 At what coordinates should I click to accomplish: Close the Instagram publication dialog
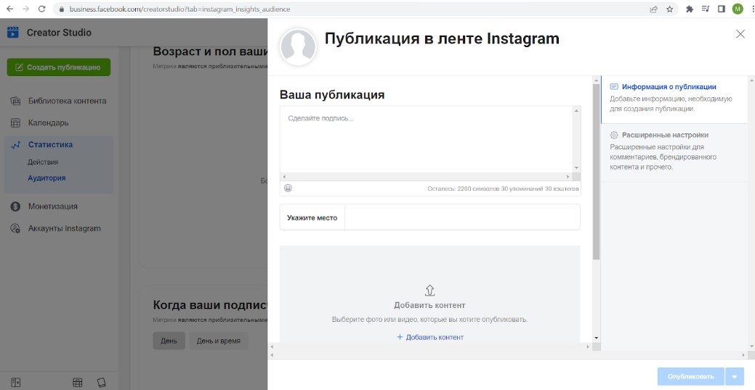(740, 34)
